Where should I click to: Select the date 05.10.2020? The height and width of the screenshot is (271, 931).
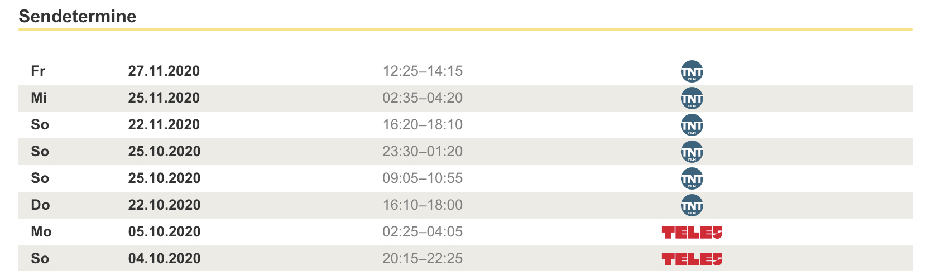[x=164, y=232]
